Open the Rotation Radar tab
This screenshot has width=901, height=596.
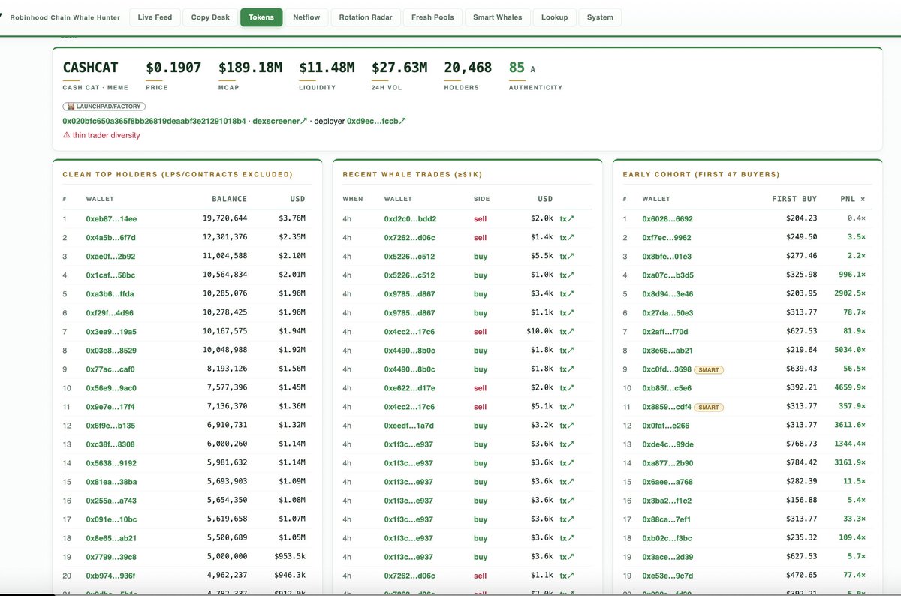click(x=366, y=17)
